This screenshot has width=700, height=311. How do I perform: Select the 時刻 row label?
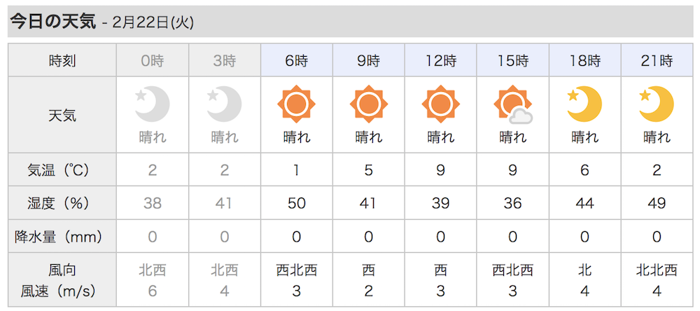click(62, 60)
